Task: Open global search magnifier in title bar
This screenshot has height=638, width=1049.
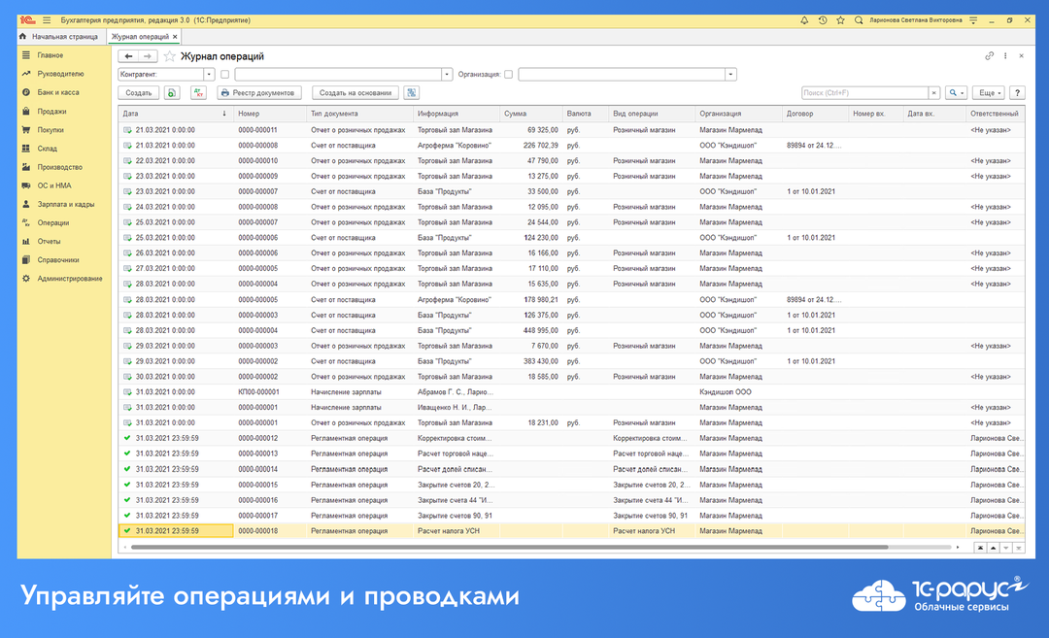Action: pos(860,18)
